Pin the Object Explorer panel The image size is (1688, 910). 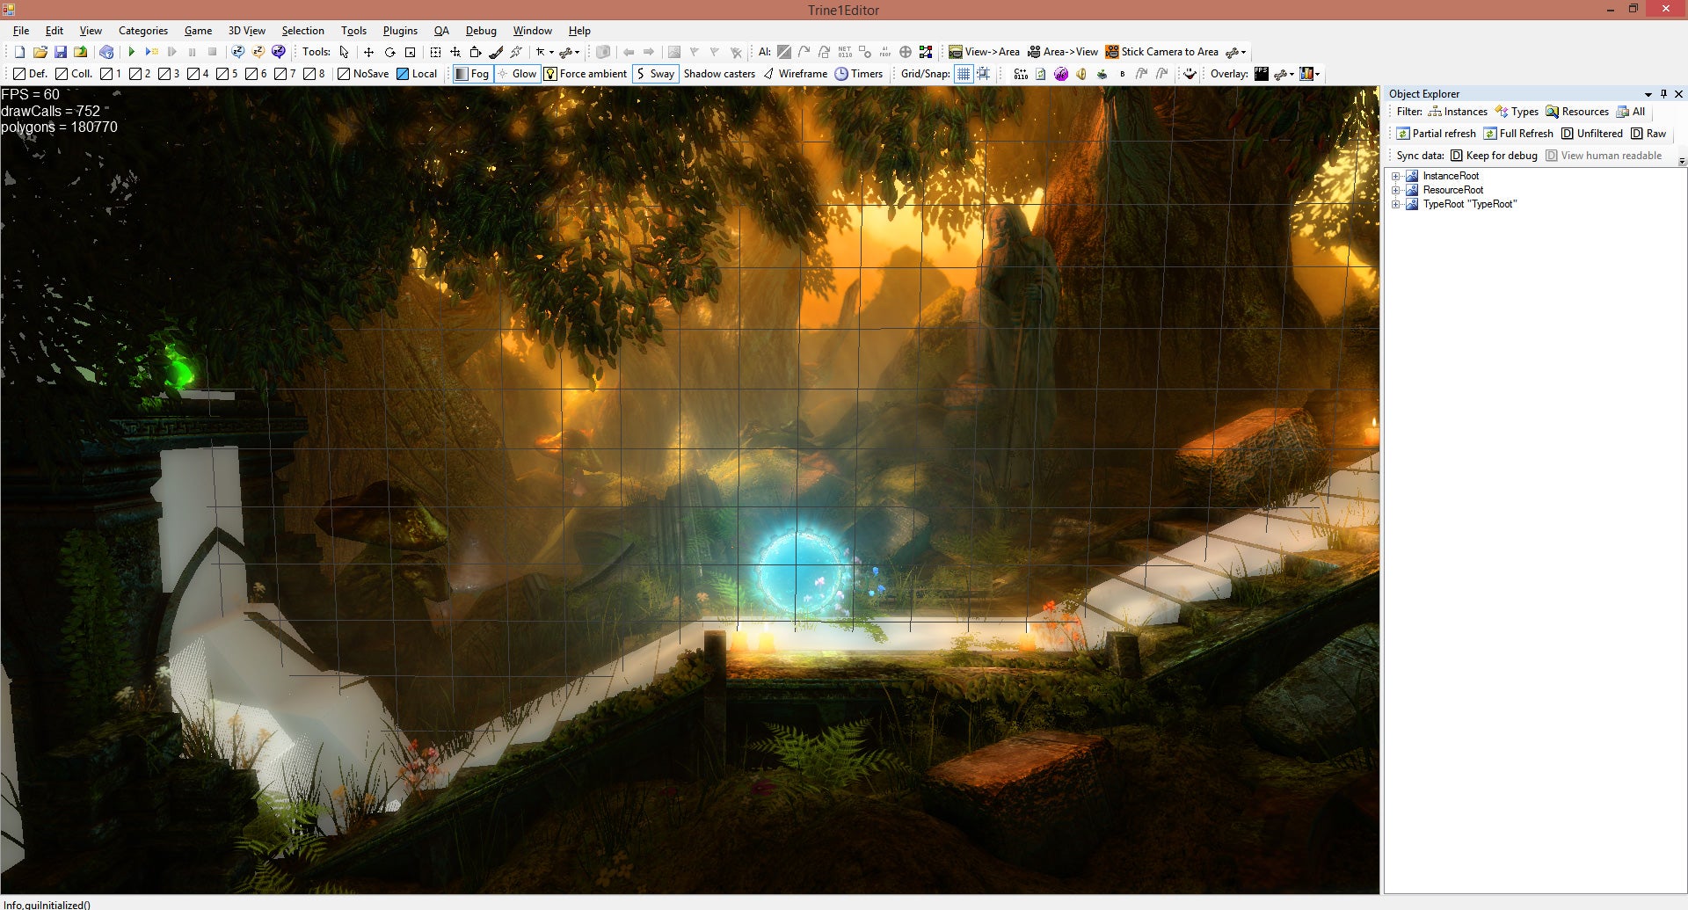pos(1663,94)
